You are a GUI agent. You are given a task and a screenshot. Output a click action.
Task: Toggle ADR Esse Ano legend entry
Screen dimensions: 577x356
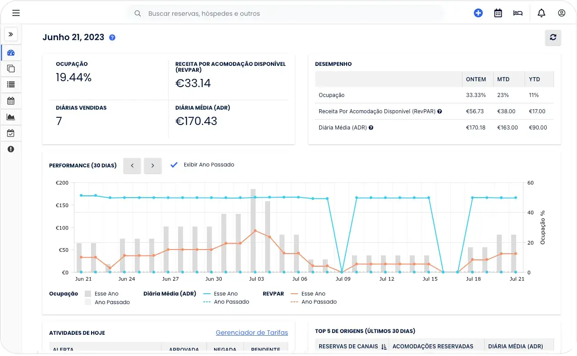[x=220, y=294]
